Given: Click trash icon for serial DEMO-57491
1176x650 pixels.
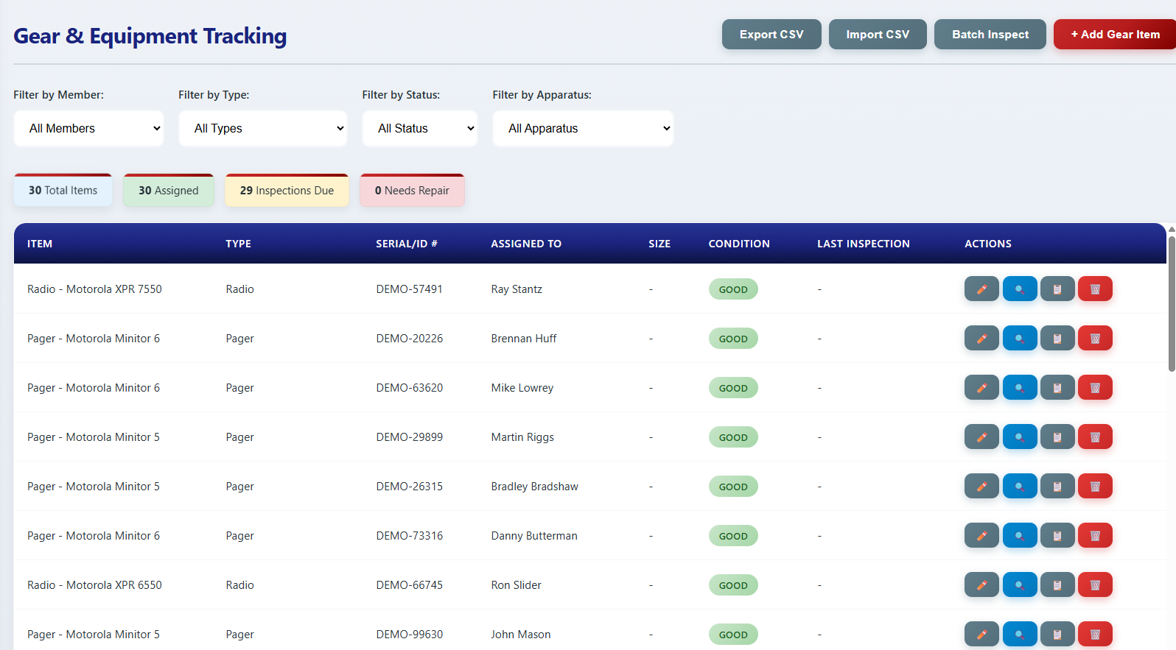Looking at the screenshot, I should click(x=1095, y=289).
